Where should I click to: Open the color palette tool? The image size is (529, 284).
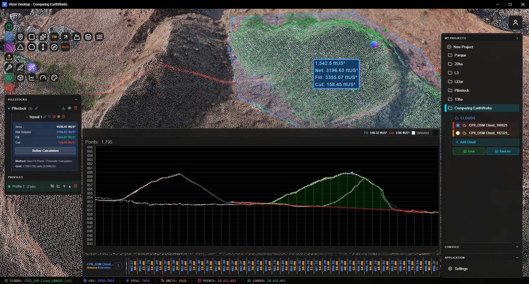[x=54, y=78]
